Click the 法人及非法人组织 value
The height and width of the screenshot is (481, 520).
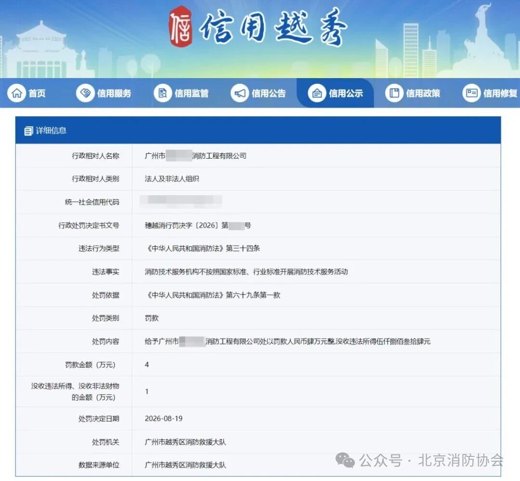point(172,179)
